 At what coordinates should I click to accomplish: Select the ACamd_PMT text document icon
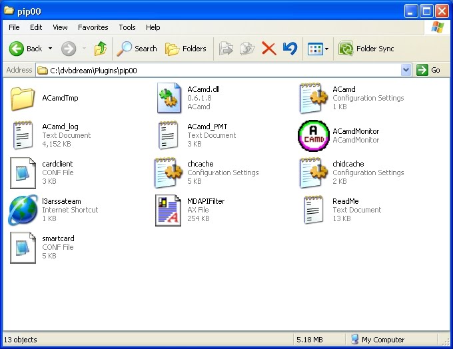168,135
